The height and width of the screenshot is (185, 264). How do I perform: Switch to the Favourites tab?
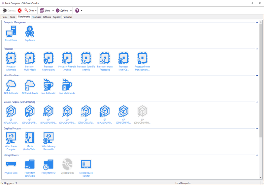pos(67,17)
